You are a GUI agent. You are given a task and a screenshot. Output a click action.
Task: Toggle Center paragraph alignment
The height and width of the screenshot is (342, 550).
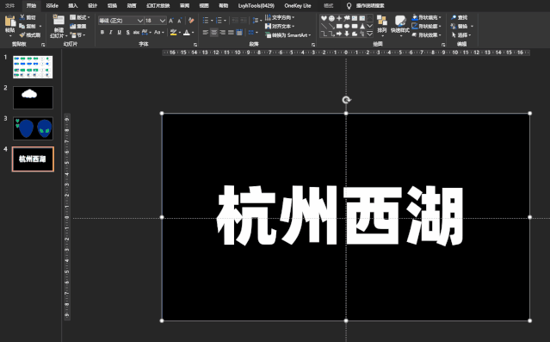(x=214, y=32)
